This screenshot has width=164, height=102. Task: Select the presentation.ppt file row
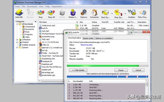(51, 75)
